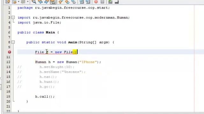This screenshot has height=114, width=204.
Task: Click the package declaration line text
Action: point(64,8)
